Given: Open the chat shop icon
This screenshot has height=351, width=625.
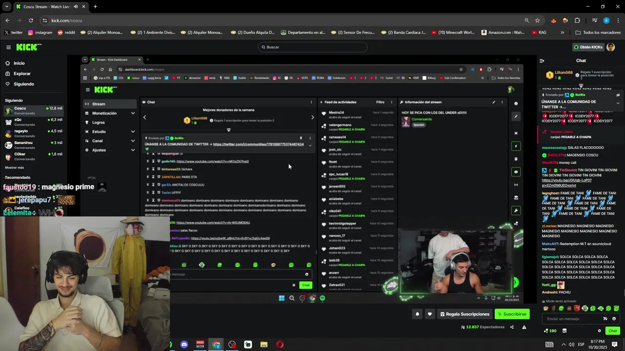Looking at the screenshot, I should (564, 331).
